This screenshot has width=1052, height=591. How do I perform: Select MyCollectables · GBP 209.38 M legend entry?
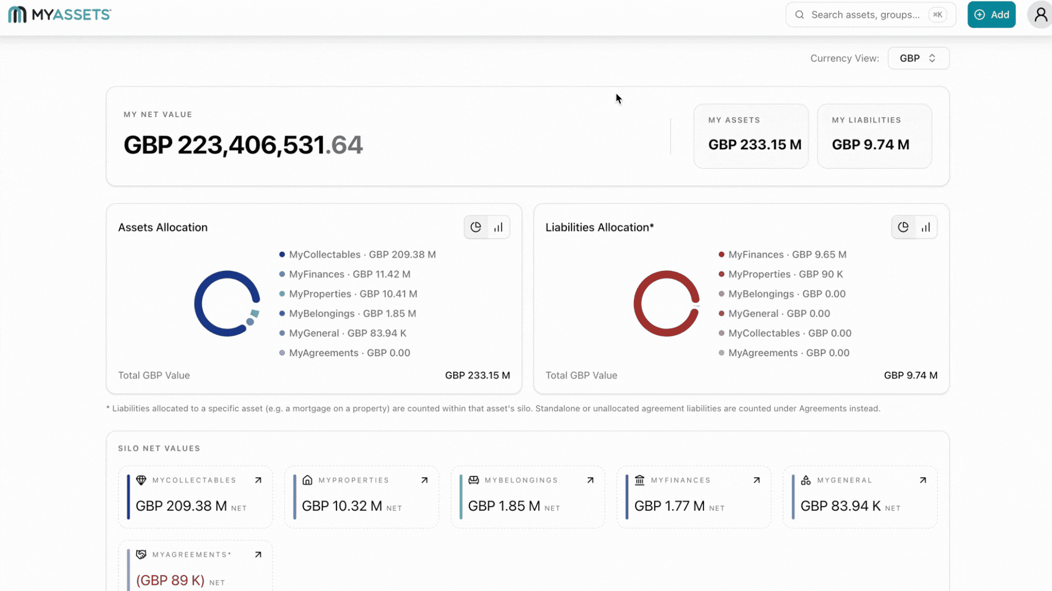357,254
